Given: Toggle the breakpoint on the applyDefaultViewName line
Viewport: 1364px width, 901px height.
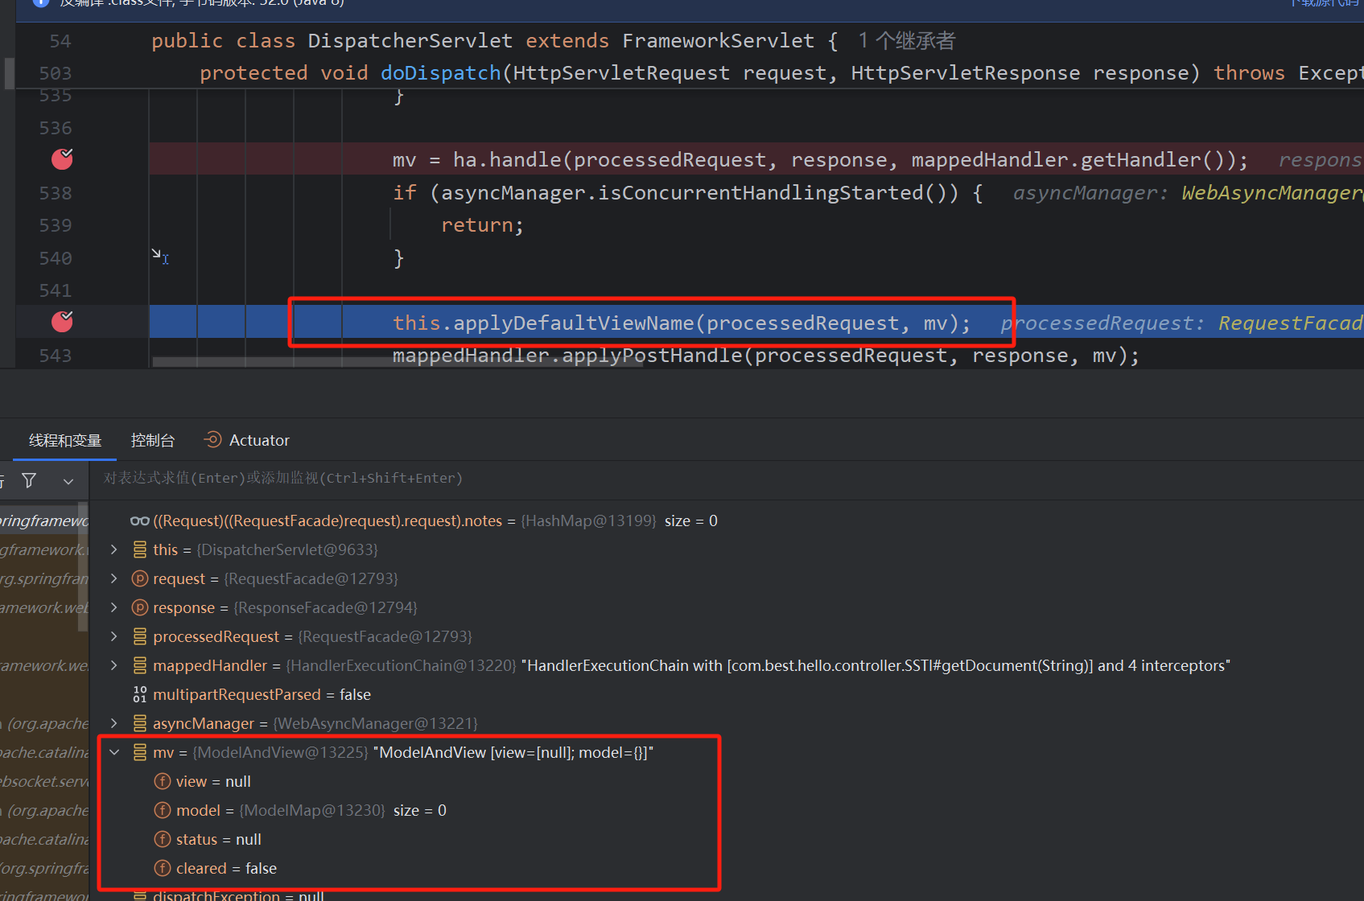Looking at the screenshot, I should pyautogui.click(x=62, y=322).
